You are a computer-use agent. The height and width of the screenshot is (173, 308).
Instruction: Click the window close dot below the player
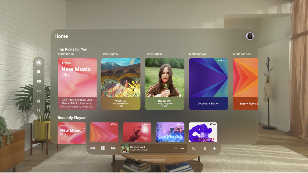tap(136, 160)
